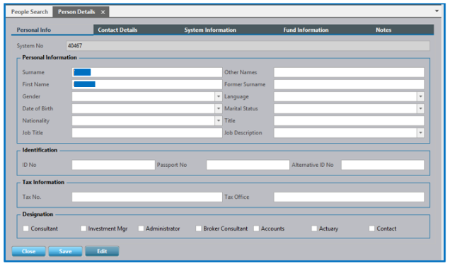The height and width of the screenshot is (266, 450).
Task: Click the Alternative ID No field
Action: pyautogui.click(x=383, y=165)
